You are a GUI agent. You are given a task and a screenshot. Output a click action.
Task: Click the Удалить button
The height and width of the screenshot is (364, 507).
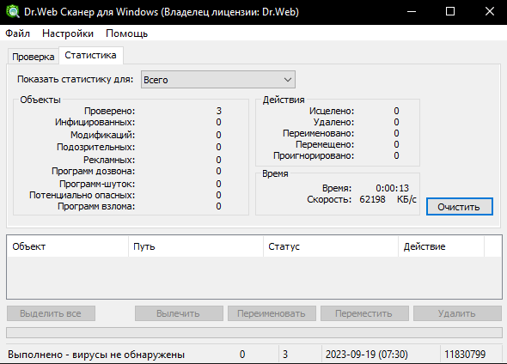pos(457,313)
